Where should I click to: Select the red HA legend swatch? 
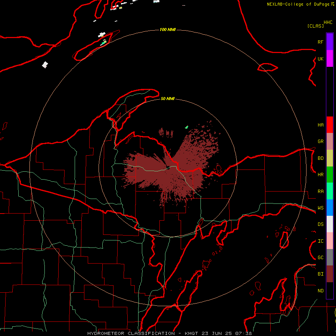pos(330,125)
